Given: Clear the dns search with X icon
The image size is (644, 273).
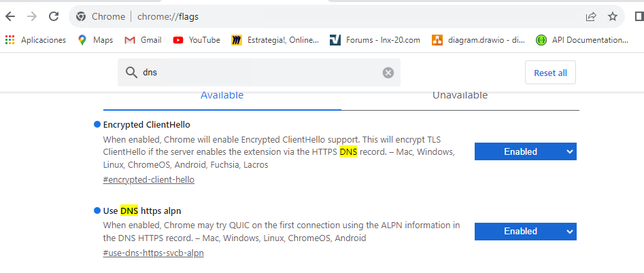Looking at the screenshot, I should 388,73.
